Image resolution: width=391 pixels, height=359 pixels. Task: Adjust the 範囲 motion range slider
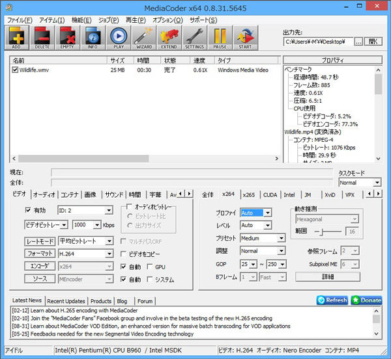pos(322,232)
